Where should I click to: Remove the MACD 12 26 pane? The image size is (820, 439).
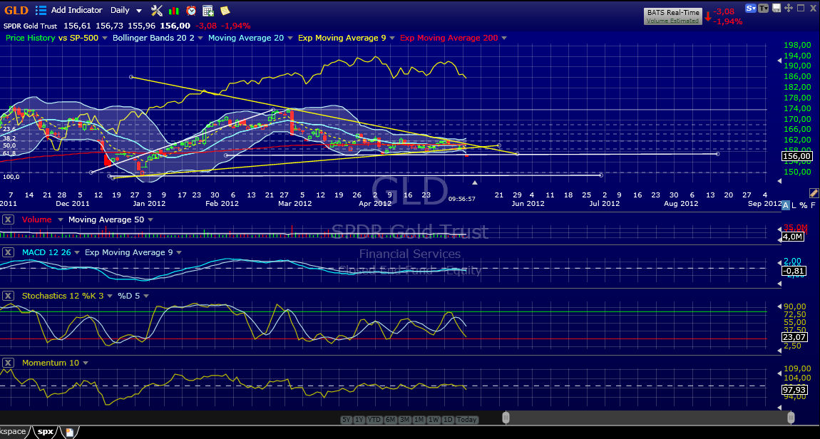[8, 252]
